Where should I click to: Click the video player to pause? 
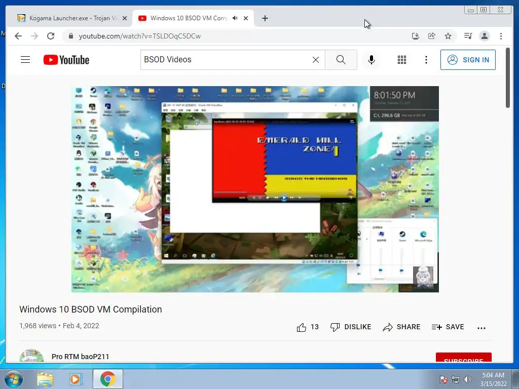pos(255,189)
